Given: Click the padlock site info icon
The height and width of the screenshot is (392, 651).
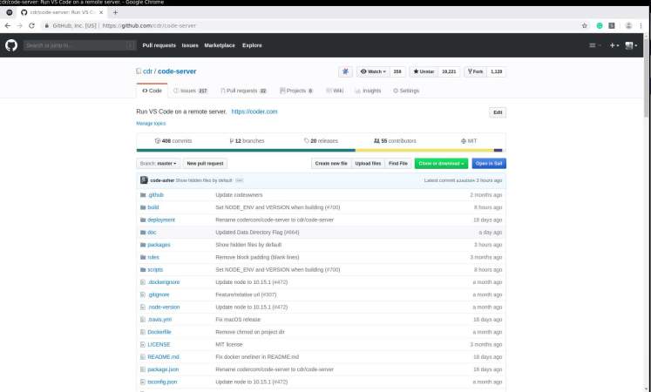Looking at the screenshot, I should [46, 26].
